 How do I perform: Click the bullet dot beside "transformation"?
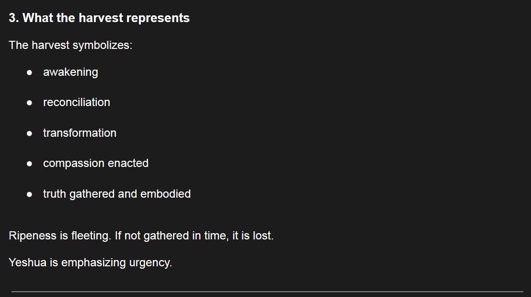[x=30, y=133]
